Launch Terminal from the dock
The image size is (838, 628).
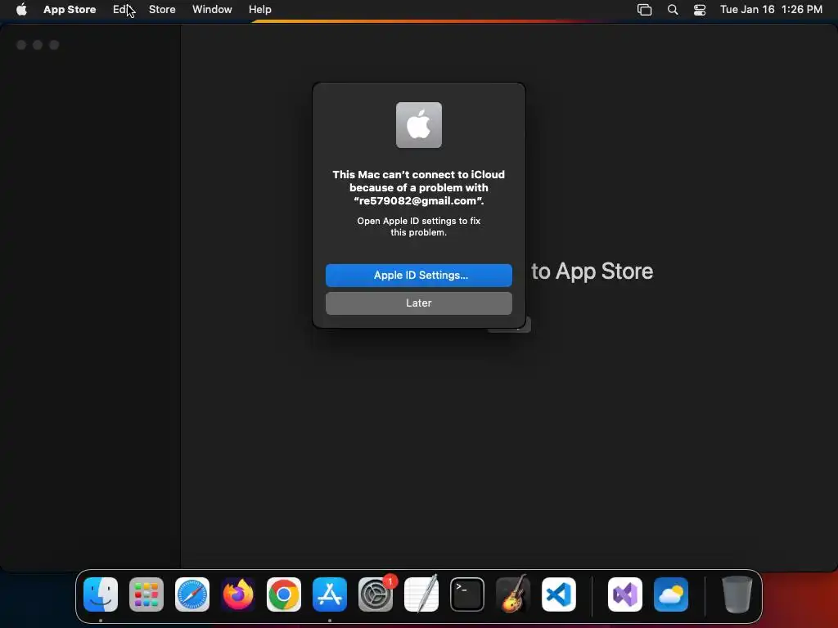tap(467, 594)
